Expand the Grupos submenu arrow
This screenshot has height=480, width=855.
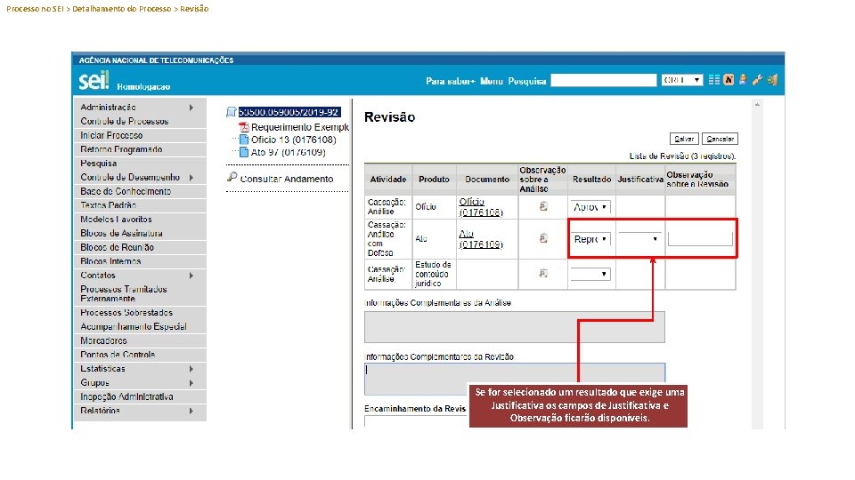191,382
